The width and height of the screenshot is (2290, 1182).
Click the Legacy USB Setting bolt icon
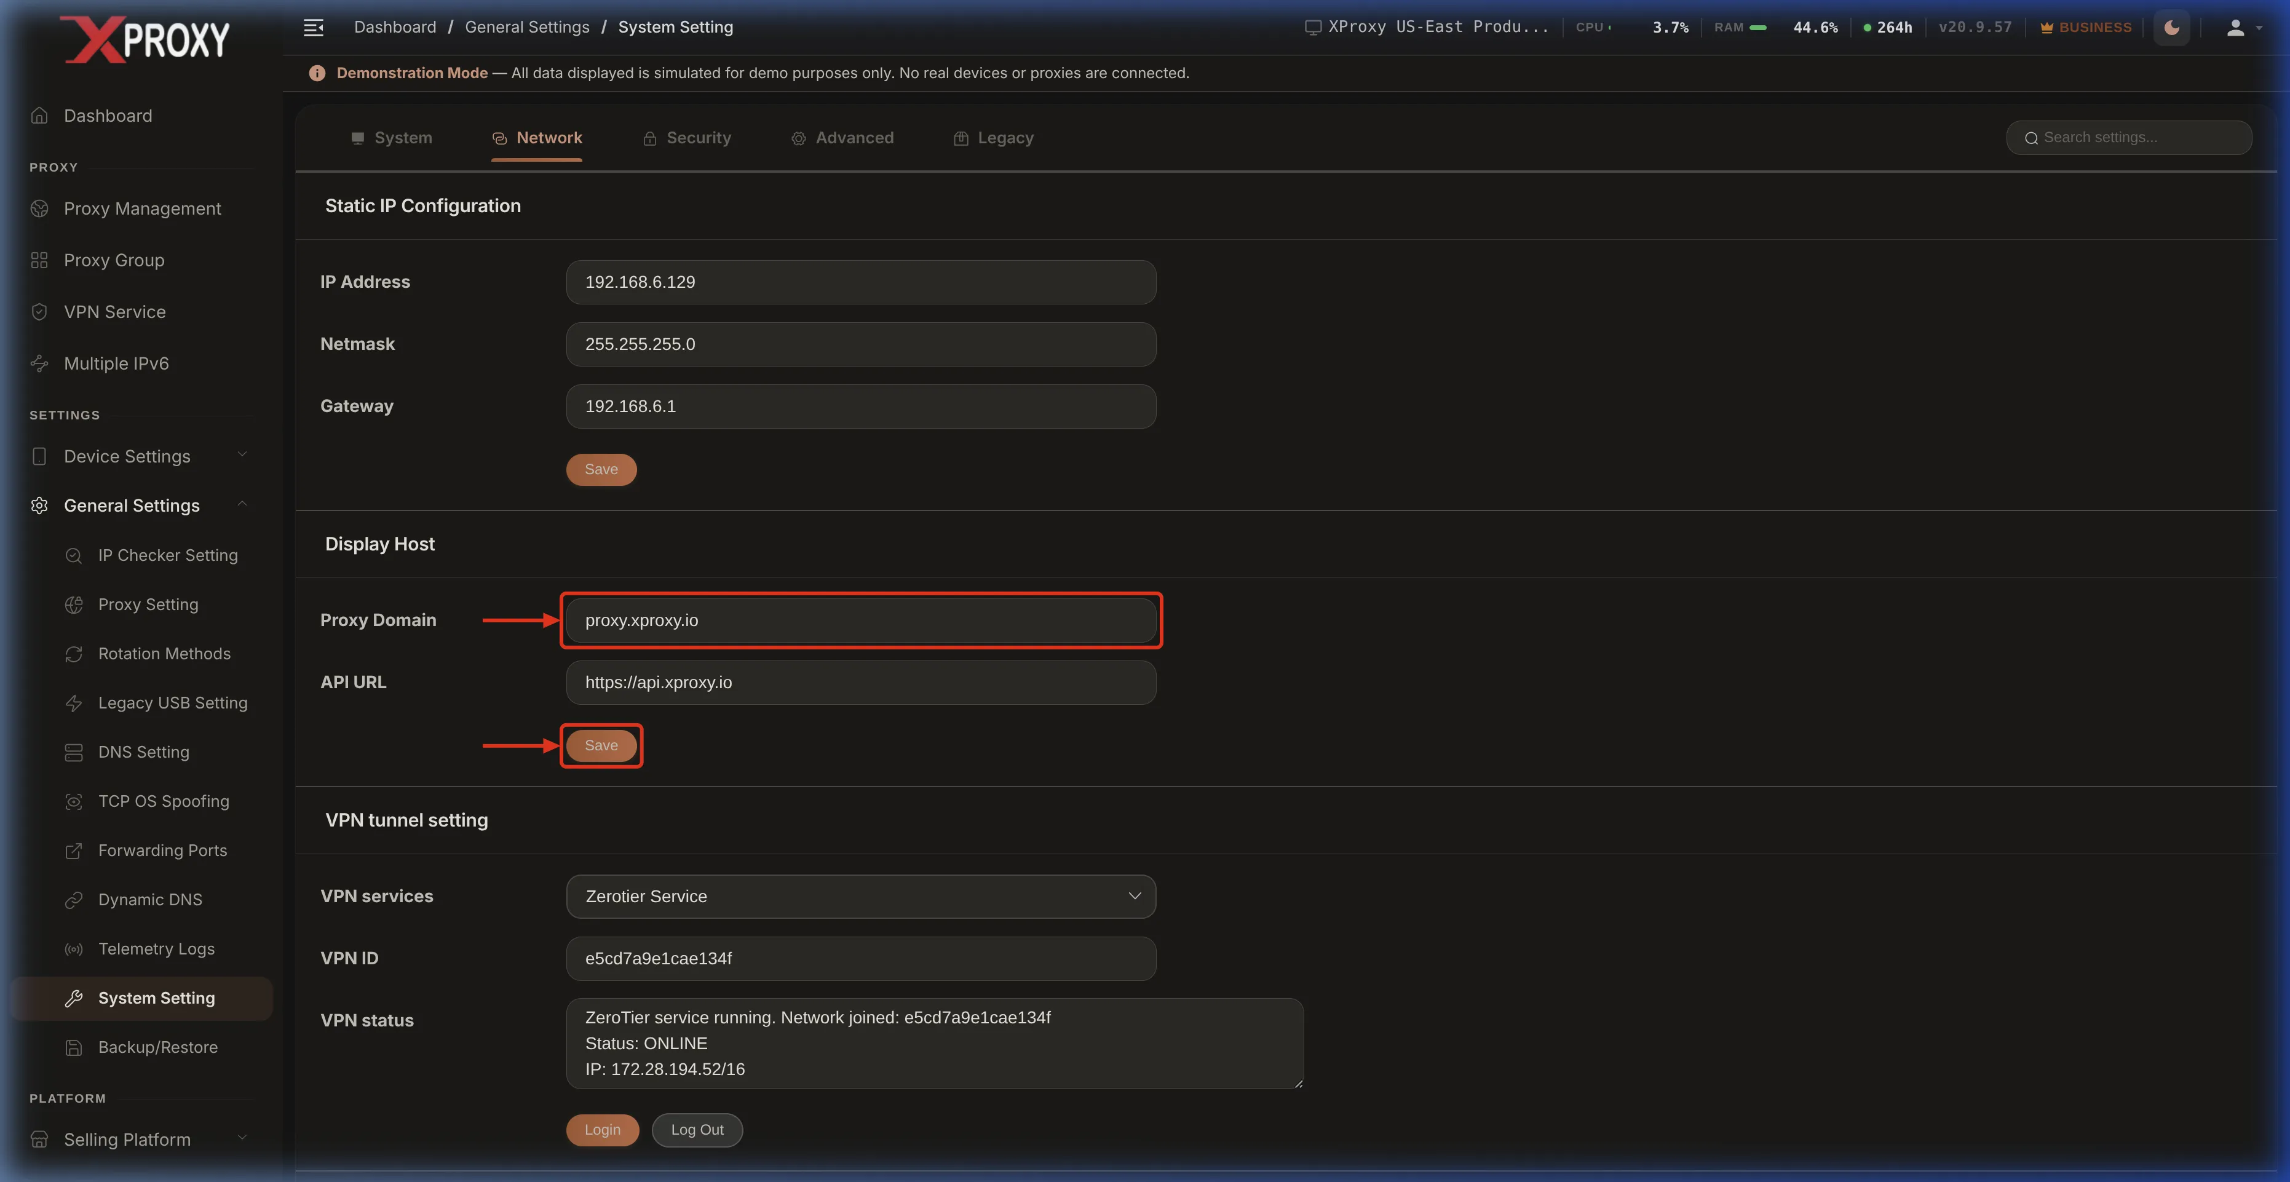74,703
